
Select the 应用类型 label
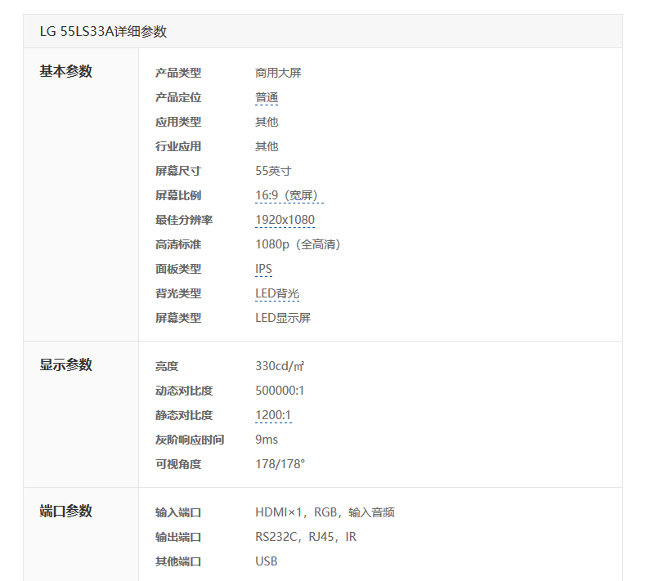coord(178,122)
